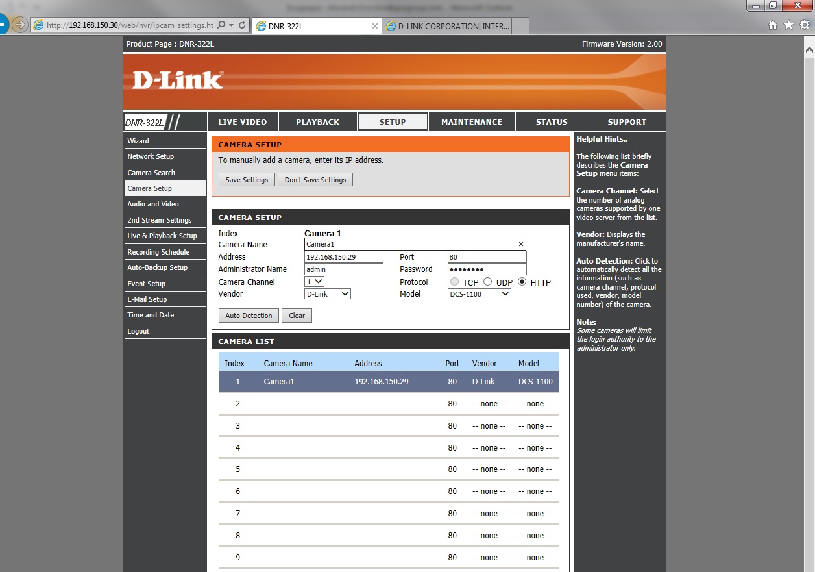Switch to the Live Video tab
The height and width of the screenshot is (572, 815).
point(242,122)
